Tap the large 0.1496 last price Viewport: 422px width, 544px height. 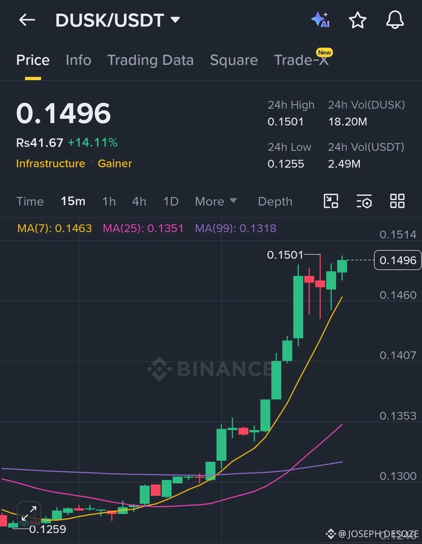pos(63,113)
